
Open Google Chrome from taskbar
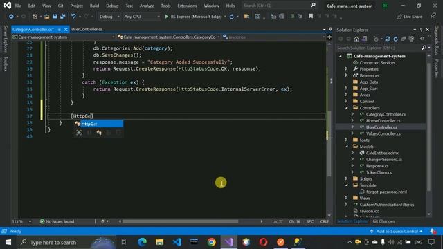211,242
